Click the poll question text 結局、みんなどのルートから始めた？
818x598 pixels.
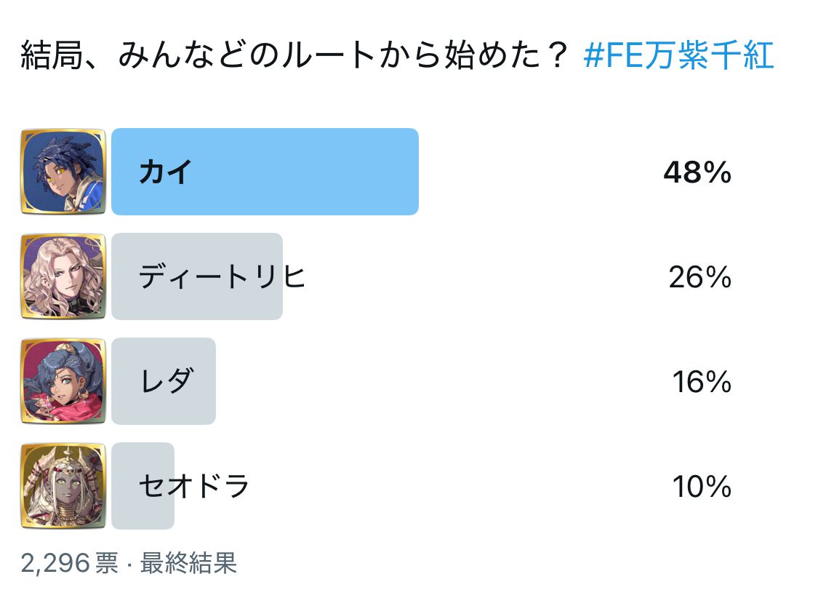(294, 55)
